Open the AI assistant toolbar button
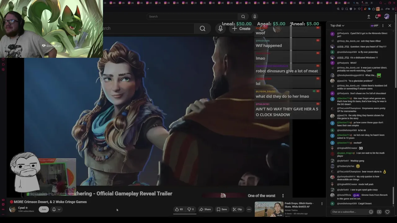Viewport: 397px width, 223px height. [387, 9]
